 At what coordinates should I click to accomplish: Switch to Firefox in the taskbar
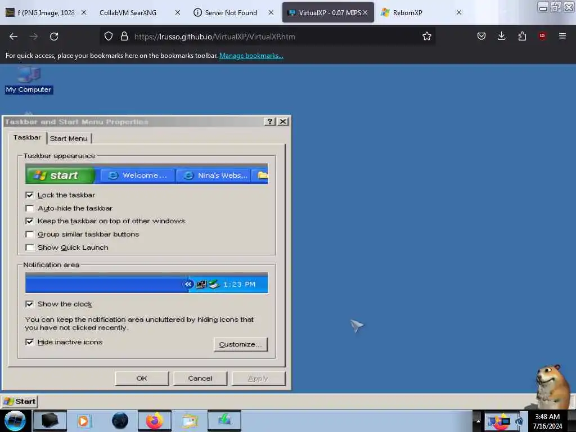pyautogui.click(x=155, y=421)
